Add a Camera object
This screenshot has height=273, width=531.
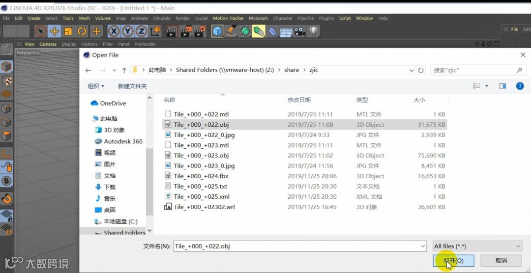[300, 31]
